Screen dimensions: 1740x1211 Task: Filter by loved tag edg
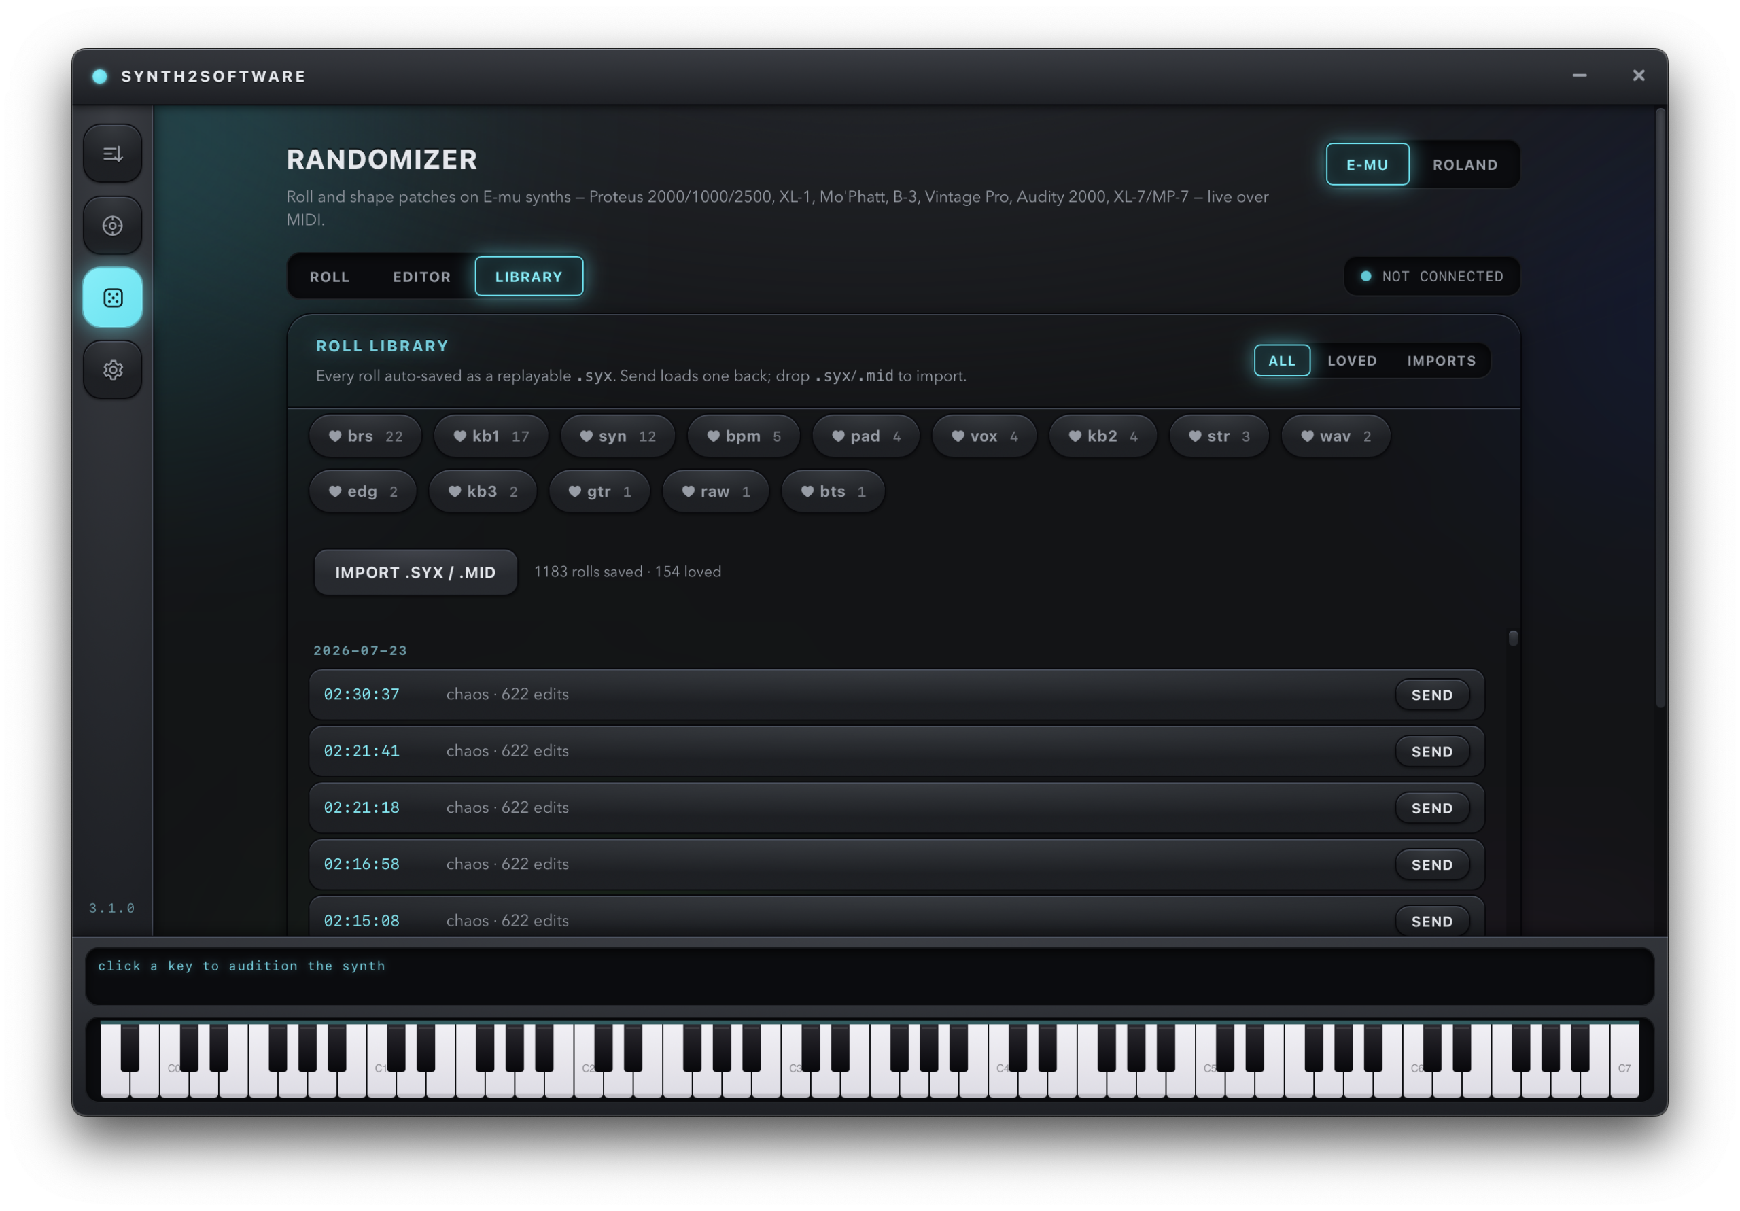point(362,491)
